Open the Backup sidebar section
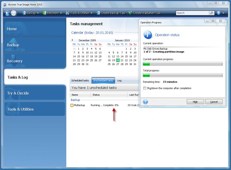231x170 pixels. point(35,45)
